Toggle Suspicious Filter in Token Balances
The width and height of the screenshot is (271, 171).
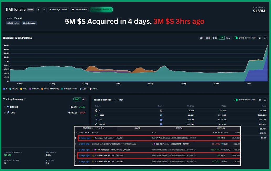(236, 100)
